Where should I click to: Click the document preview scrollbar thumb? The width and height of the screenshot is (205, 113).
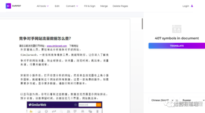click(x=142, y=24)
